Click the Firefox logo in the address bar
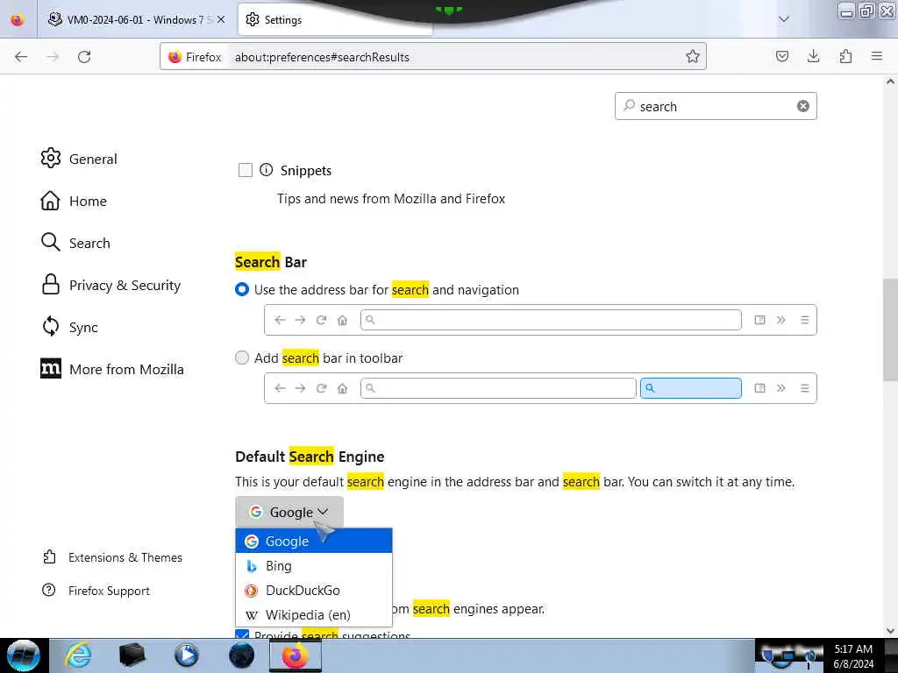Screen dimensions: 898x673 (x=175, y=57)
